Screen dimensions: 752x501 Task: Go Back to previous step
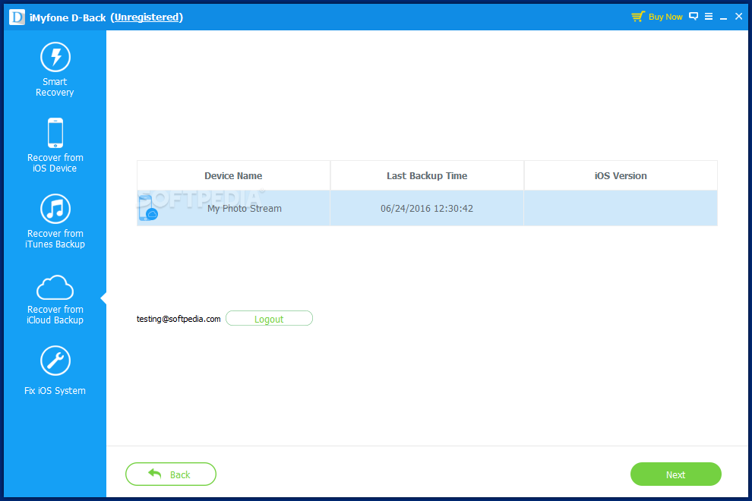click(171, 474)
